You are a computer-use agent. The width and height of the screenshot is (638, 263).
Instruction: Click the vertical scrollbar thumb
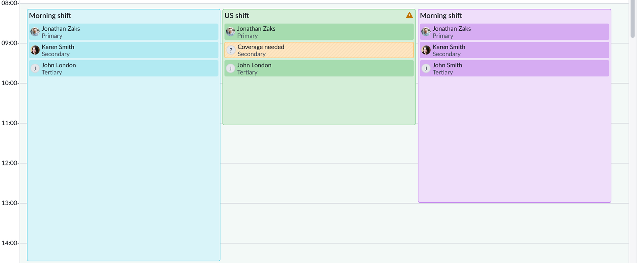[632, 19]
